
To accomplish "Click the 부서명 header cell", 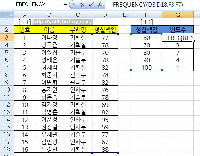I will tap(78, 29).
